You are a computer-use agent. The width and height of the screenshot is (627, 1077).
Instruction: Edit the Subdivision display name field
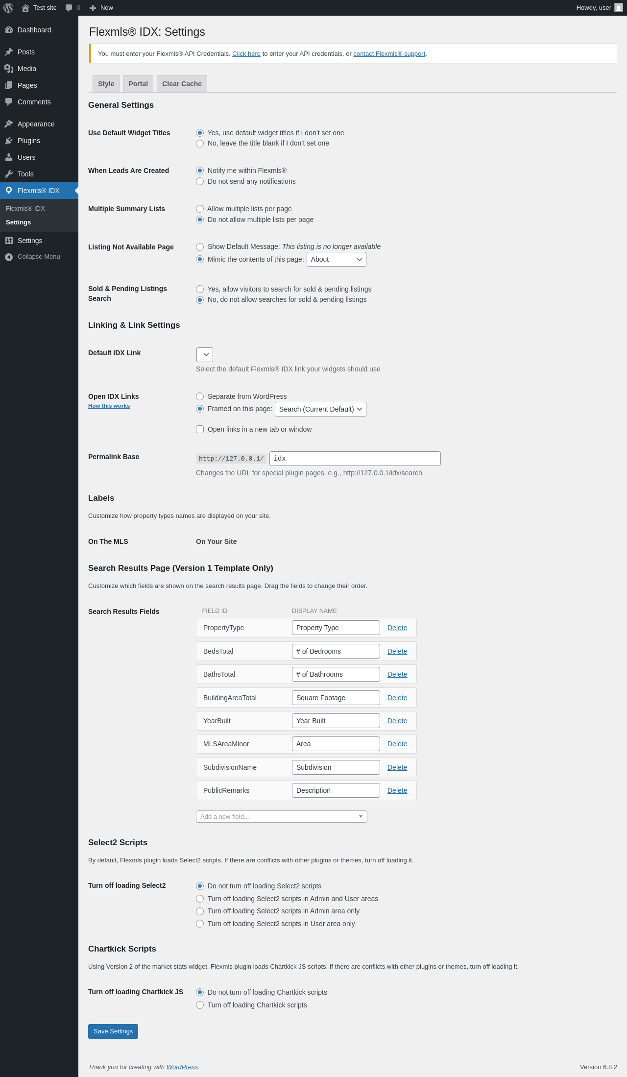point(336,767)
